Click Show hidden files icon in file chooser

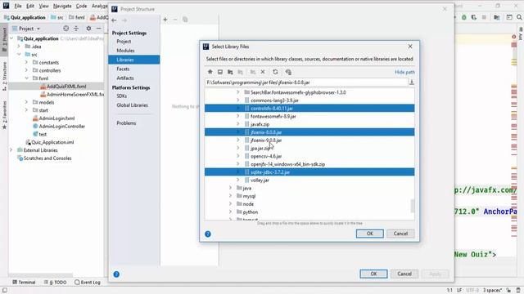[x=288, y=72]
